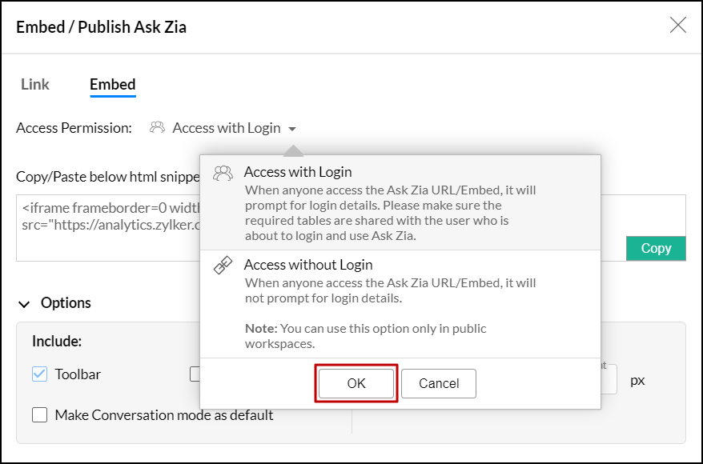703x464 pixels.
Task: Open the Access Permission dropdown arrow
Action: click(292, 129)
